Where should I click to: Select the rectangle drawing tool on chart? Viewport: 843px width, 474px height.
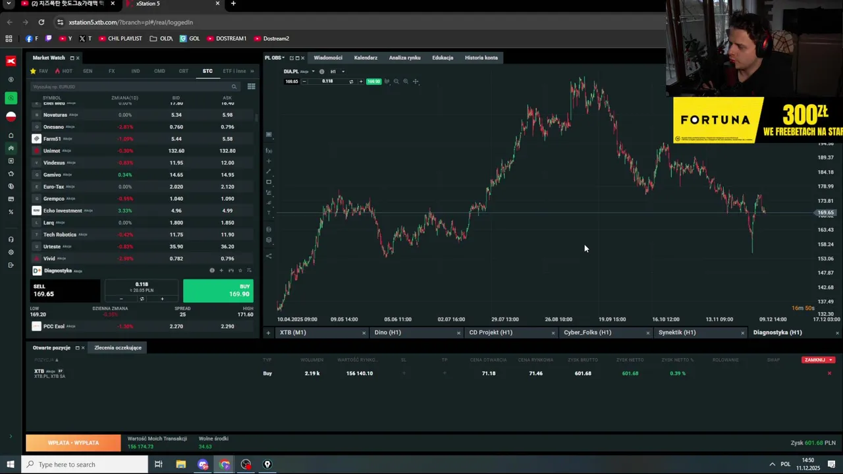(269, 182)
